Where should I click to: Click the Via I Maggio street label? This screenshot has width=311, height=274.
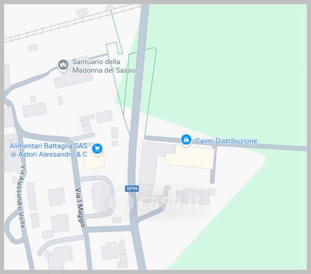coord(80,207)
